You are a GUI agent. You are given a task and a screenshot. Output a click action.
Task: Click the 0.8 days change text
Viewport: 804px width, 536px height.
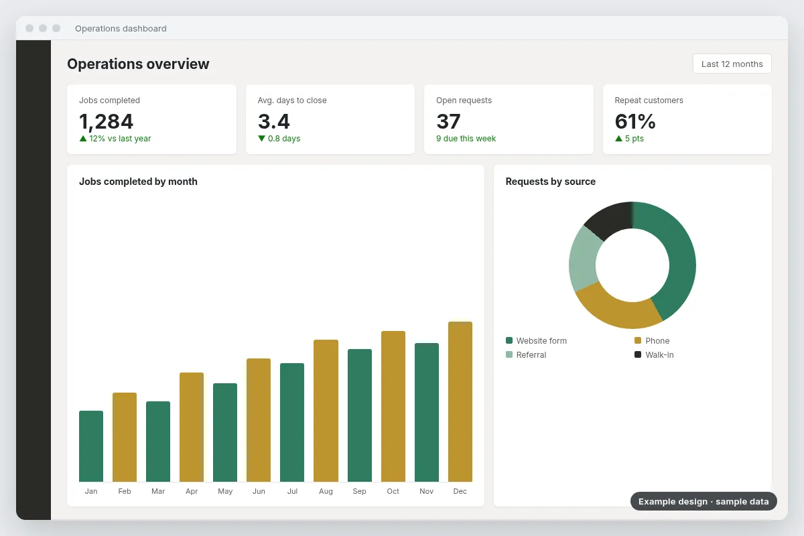[x=284, y=139]
